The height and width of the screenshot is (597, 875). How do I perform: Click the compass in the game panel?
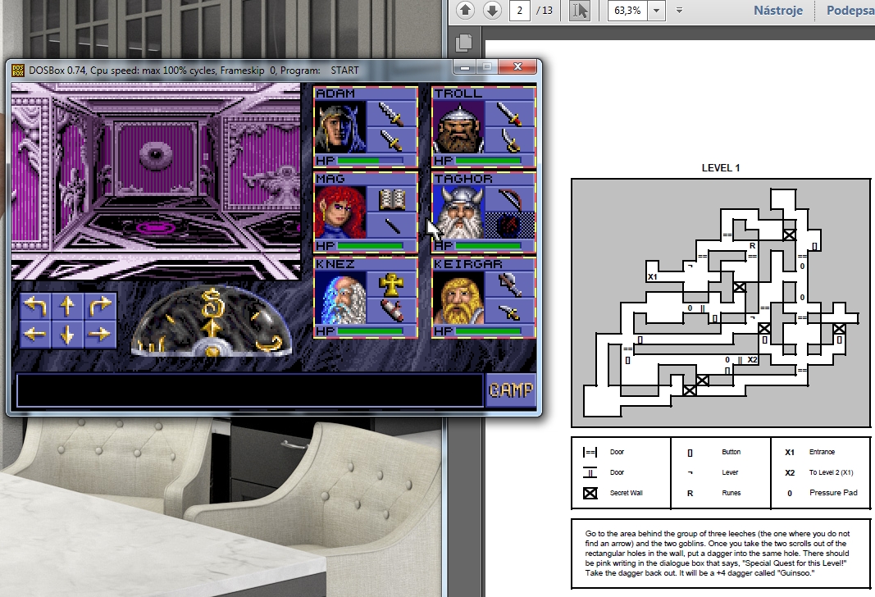[x=212, y=322]
